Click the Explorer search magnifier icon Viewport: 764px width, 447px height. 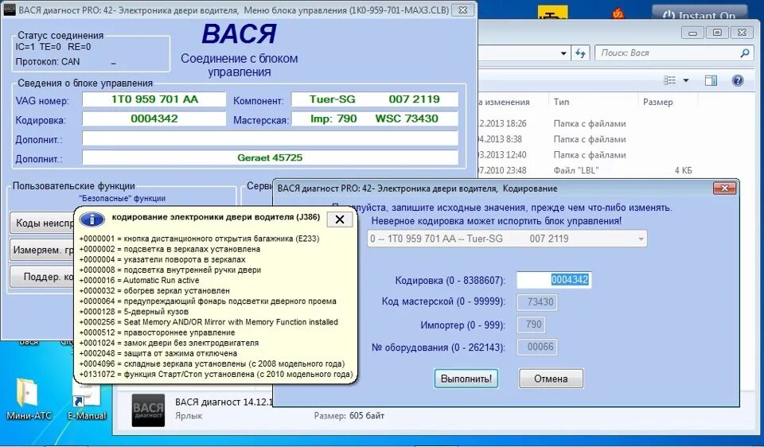pos(745,53)
